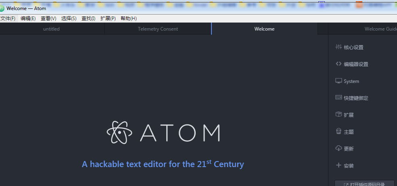Click the sliders icon beside 核心设置
The image size is (397, 186).
(x=338, y=47)
